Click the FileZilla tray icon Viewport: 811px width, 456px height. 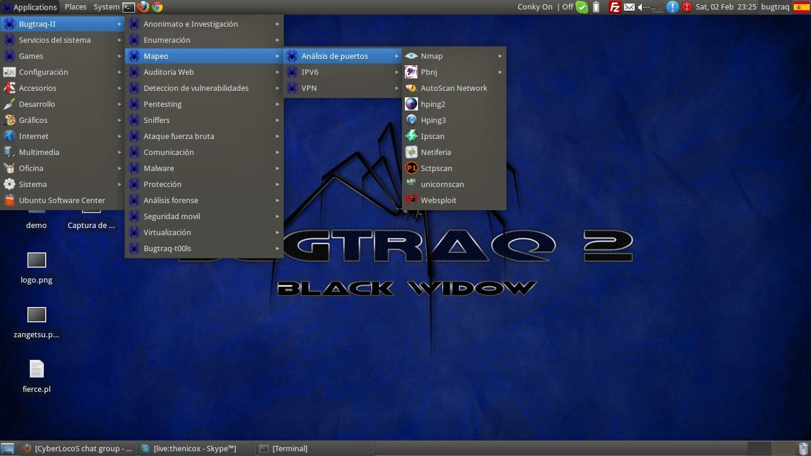[x=615, y=7]
